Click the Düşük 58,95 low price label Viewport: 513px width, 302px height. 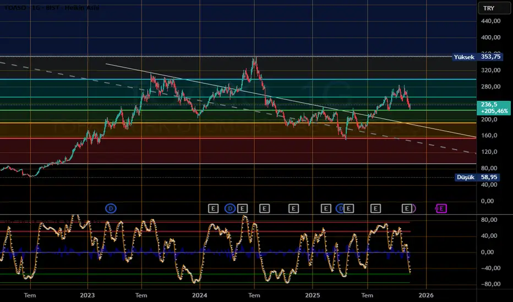[x=477, y=177]
